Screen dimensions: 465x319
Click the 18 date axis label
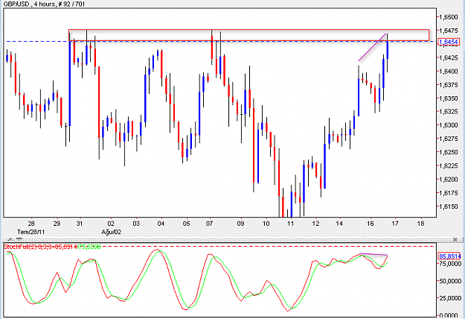tap(420, 224)
